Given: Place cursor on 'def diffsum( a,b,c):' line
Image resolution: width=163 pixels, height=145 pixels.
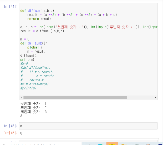Looking at the screenshot, I should click(x=38, y=11).
